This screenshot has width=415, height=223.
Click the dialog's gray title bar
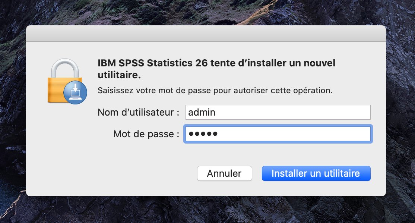206,34
